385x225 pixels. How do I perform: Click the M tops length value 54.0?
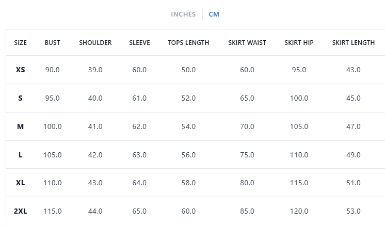[x=188, y=126]
